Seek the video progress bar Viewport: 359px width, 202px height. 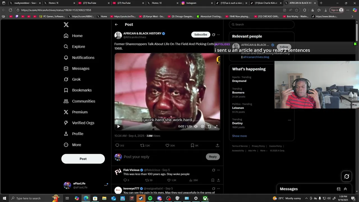click(167, 121)
